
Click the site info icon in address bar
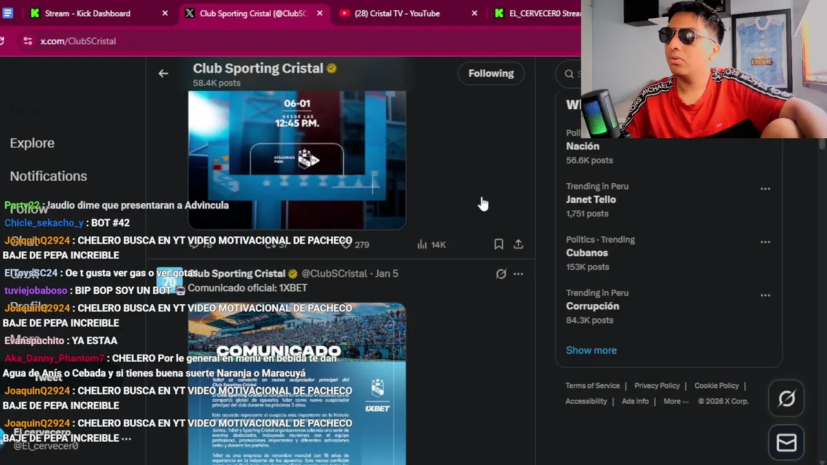[27, 41]
